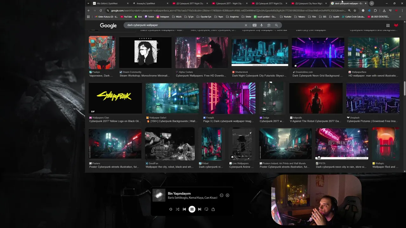This screenshot has width=406, height=228.
Task: Toggle repeat in the mini player
Action: coord(206,209)
